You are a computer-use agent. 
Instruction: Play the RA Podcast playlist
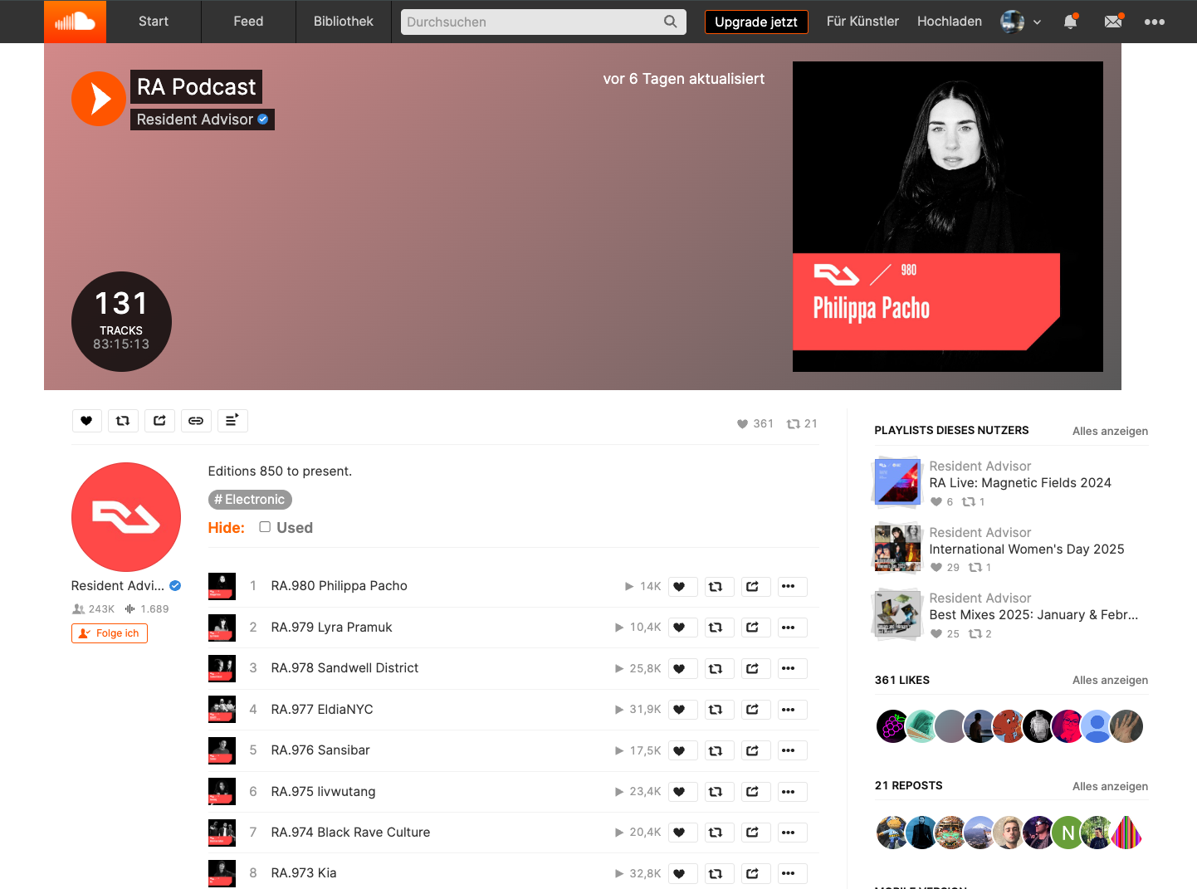(99, 99)
